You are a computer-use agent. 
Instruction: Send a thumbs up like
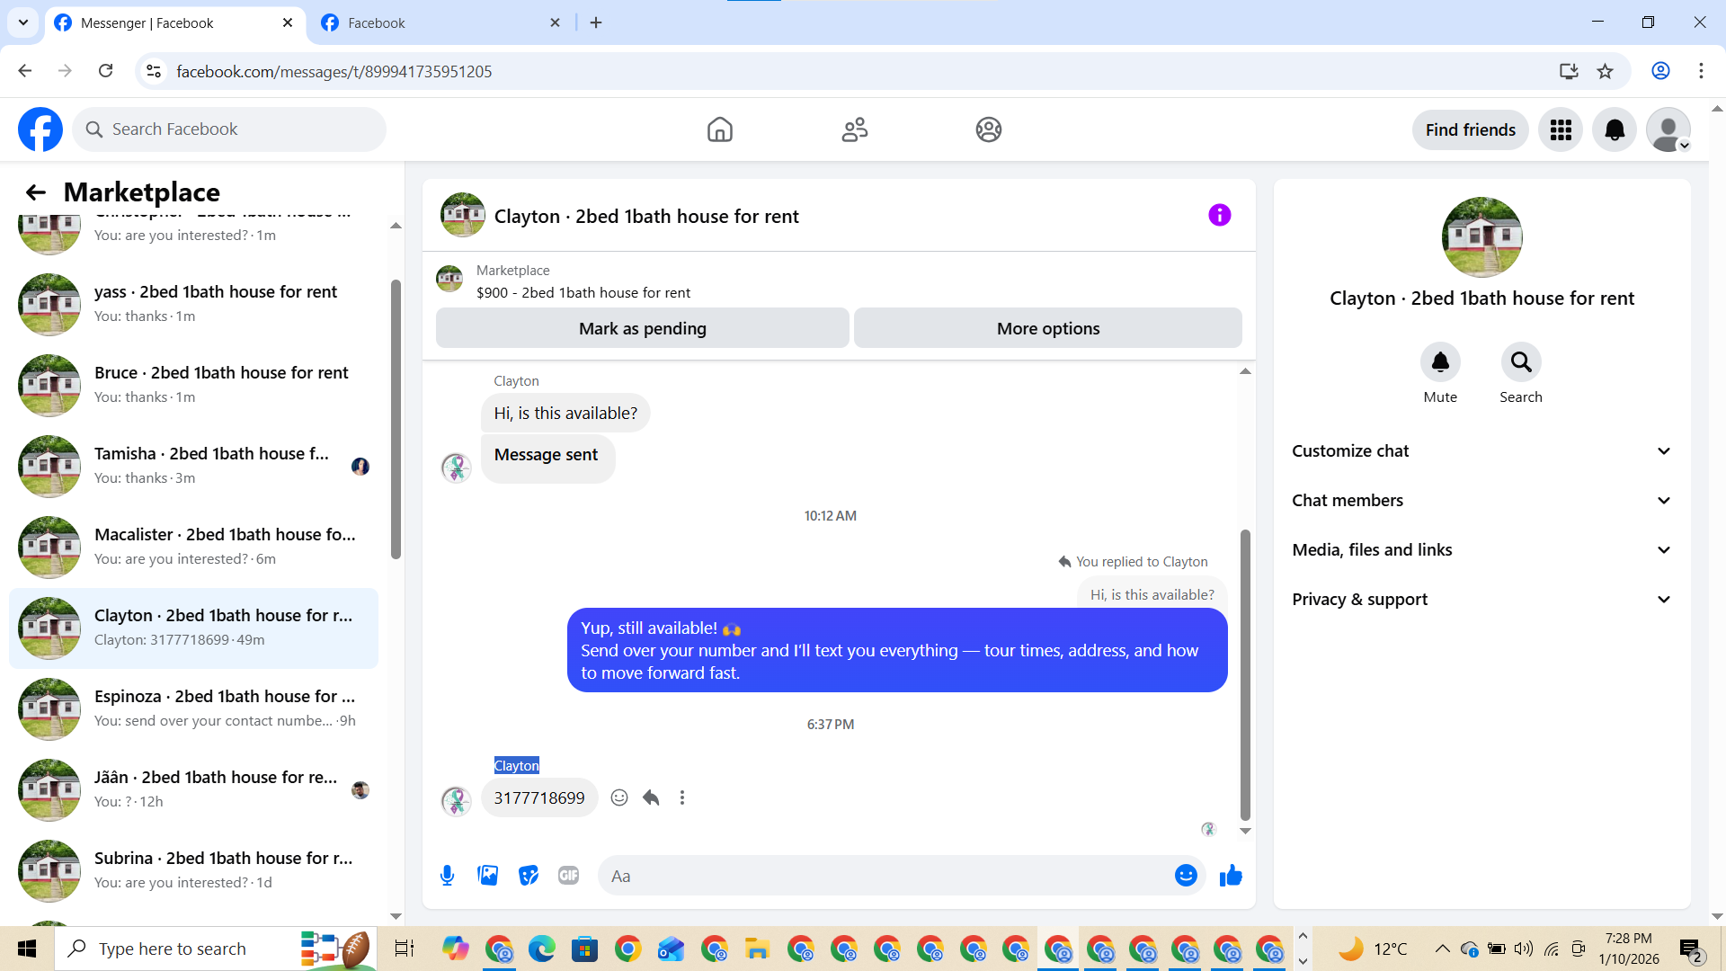click(1231, 875)
